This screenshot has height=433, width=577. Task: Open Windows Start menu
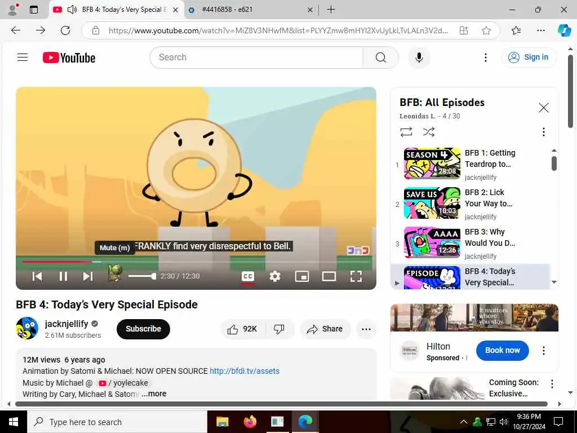pos(14,422)
